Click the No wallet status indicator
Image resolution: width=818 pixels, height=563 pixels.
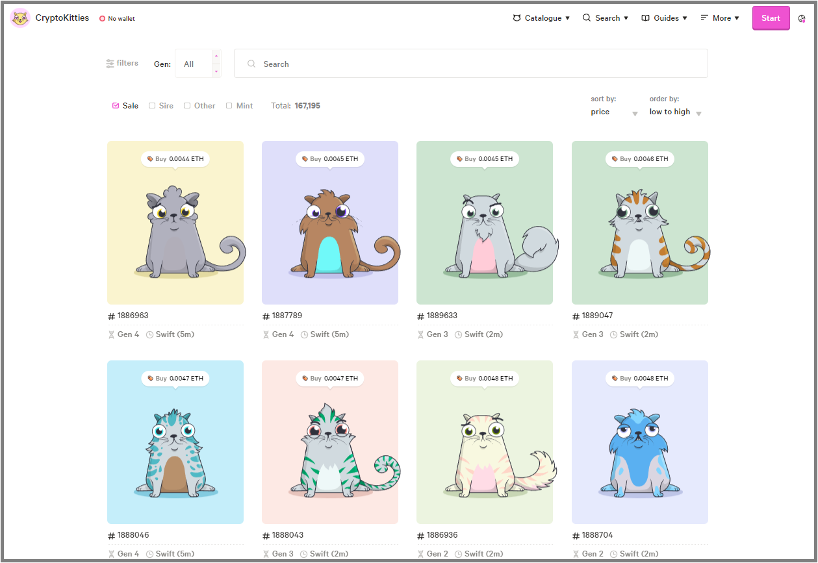coord(117,19)
